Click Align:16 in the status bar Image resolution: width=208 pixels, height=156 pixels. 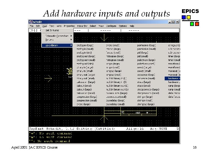point(135,129)
